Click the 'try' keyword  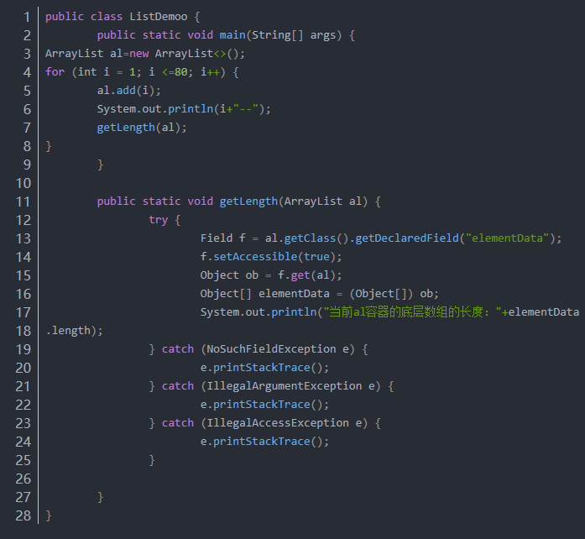158,220
